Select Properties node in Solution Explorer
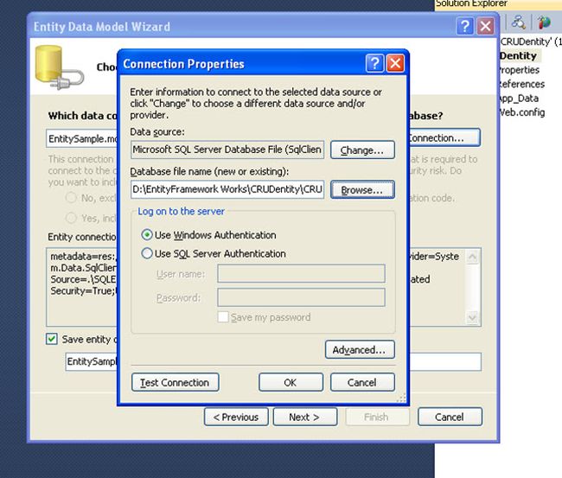Screen dimensions: 562x478 (x=520, y=70)
